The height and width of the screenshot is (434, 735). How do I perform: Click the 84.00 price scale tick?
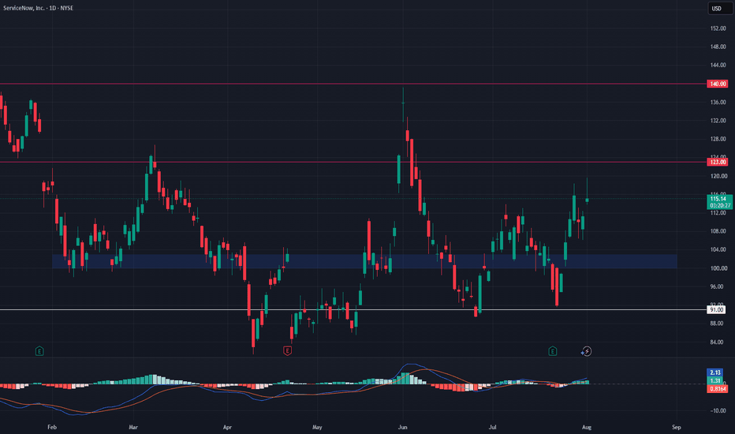(x=718, y=342)
